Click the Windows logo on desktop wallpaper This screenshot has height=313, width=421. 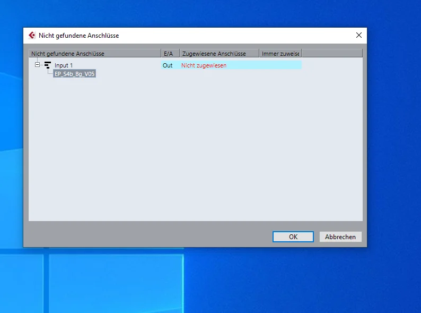coord(92,280)
